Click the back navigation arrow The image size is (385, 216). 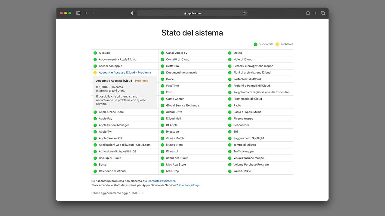coord(86,13)
